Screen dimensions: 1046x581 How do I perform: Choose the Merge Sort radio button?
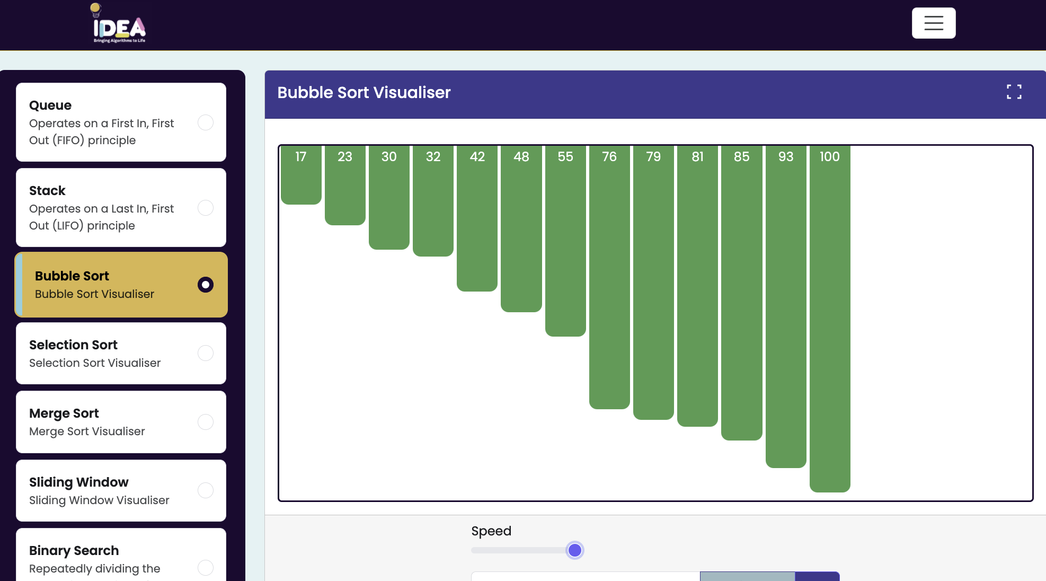206,422
